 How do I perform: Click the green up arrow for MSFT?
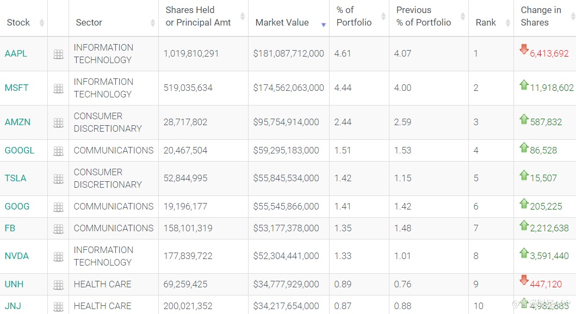pyautogui.click(x=524, y=85)
